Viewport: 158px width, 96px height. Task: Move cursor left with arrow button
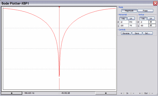(12, 93)
